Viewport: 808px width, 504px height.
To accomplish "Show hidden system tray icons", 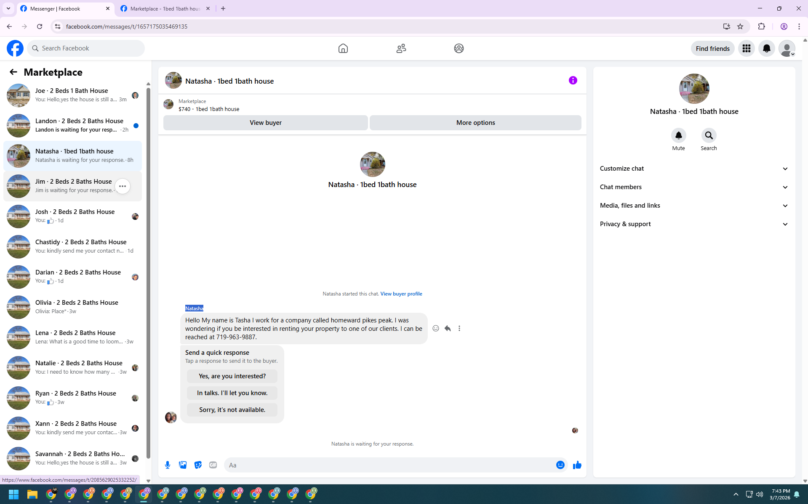I will (x=736, y=494).
